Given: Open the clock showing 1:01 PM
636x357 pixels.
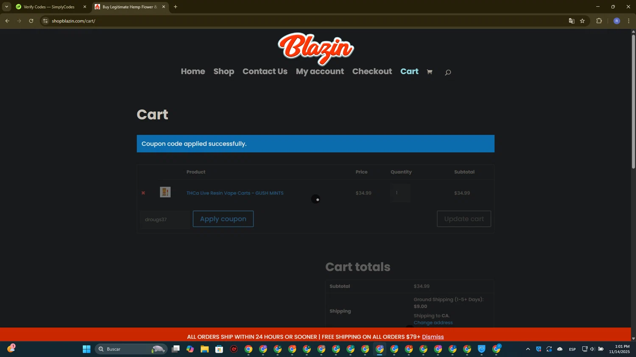Looking at the screenshot, I should 619,349.
